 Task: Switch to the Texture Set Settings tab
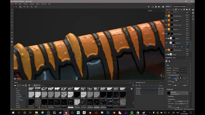click(179, 6)
